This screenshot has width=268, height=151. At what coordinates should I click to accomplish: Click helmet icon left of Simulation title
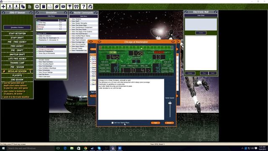(37, 13)
